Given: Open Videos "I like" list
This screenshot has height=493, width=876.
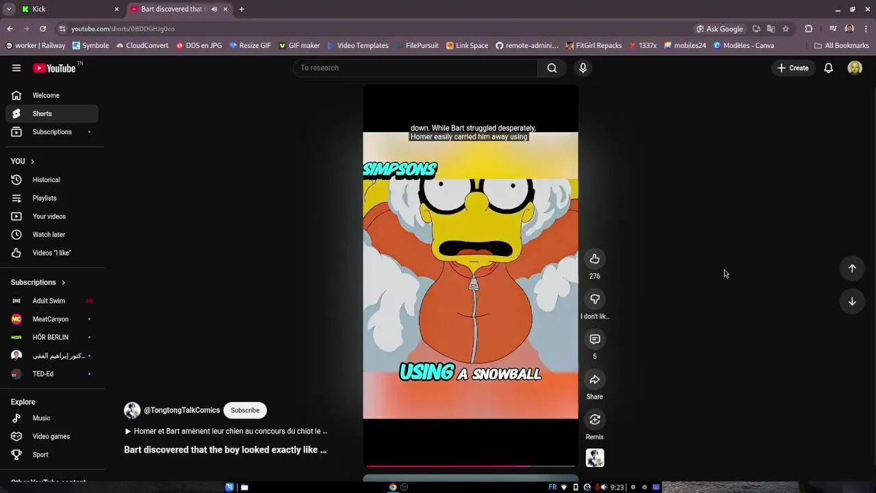Looking at the screenshot, I should (52, 253).
